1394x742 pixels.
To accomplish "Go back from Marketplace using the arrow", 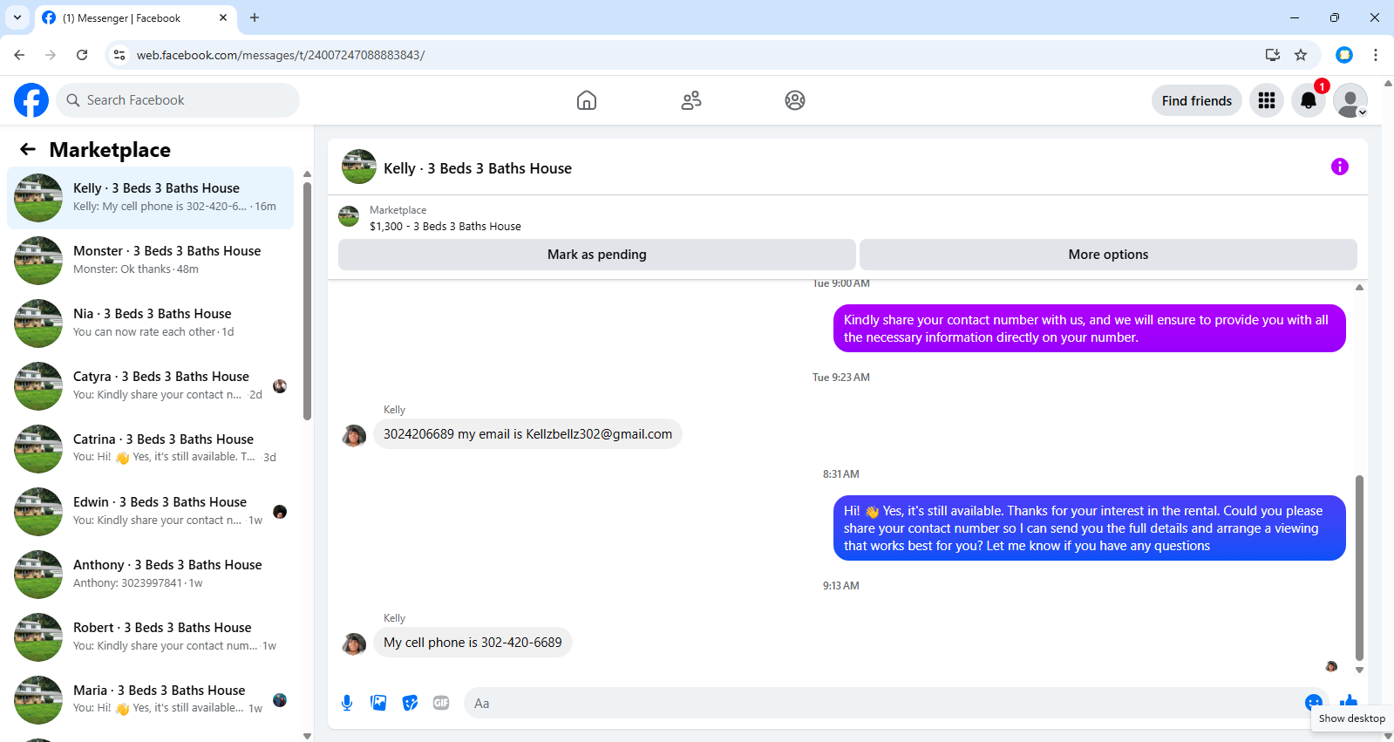I will click(28, 149).
